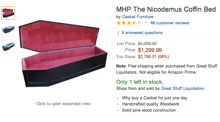Click the 'Why buy a Casket' bullet

(x=155, y=98)
